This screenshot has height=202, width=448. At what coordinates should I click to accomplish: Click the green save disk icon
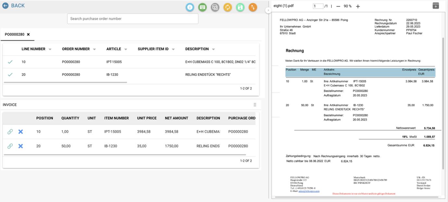(x=240, y=7)
